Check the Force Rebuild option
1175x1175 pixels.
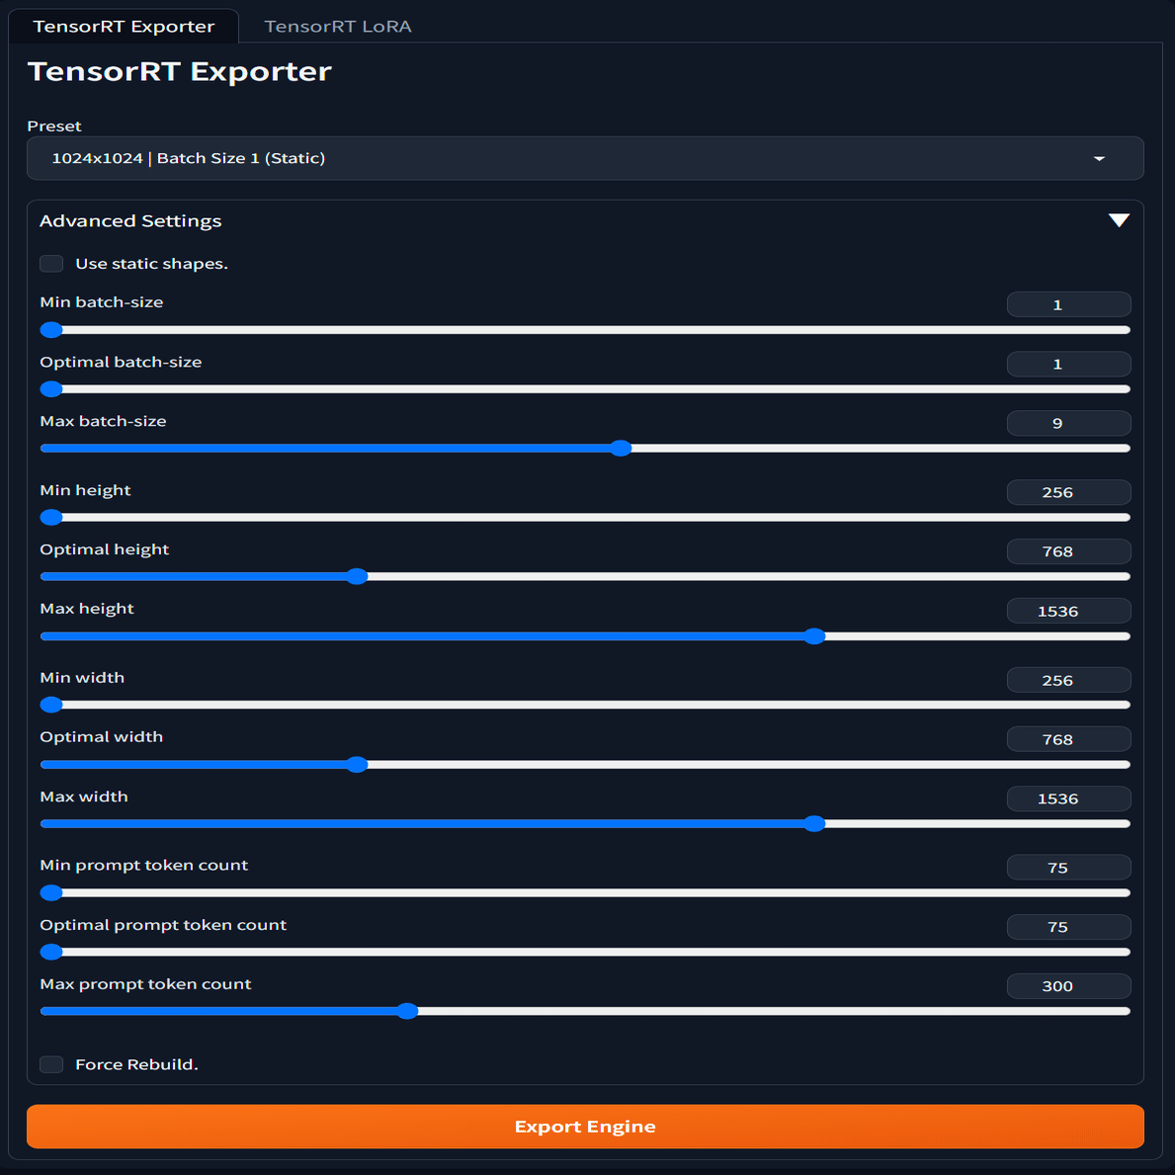(50, 1064)
